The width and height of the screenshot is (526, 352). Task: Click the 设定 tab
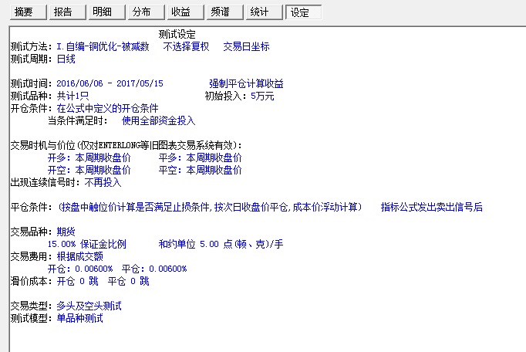point(304,12)
